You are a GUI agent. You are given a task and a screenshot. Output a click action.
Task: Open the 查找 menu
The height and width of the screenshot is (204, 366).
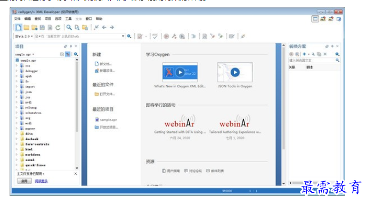(38, 19)
